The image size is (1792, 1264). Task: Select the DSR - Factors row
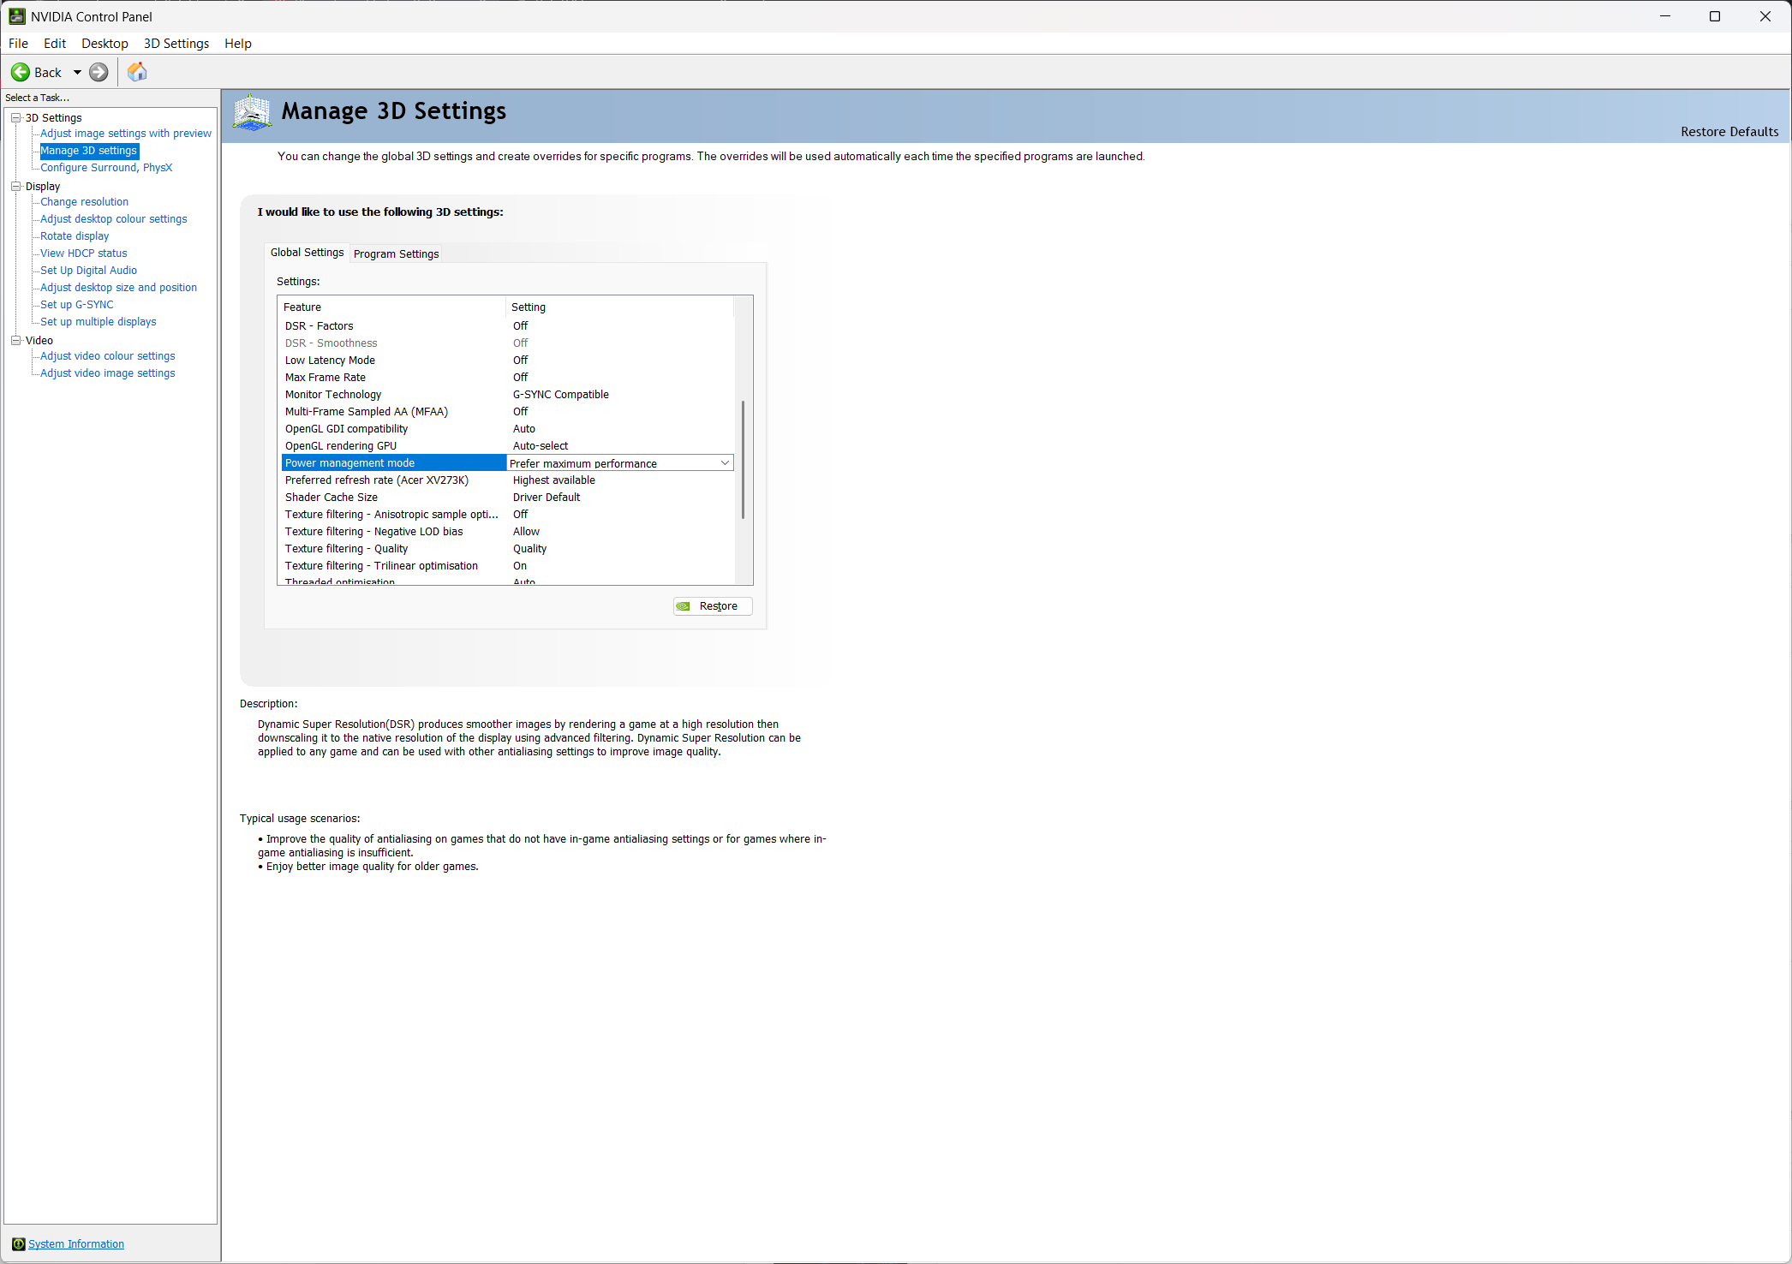pyautogui.click(x=507, y=326)
